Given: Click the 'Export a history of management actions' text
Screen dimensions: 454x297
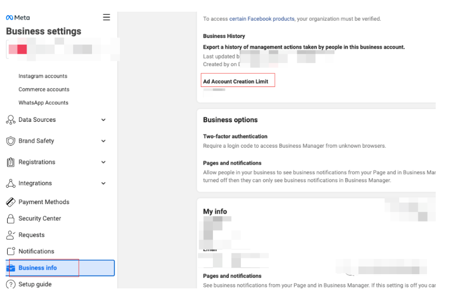Looking at the screenshot, I should point(304,47).
